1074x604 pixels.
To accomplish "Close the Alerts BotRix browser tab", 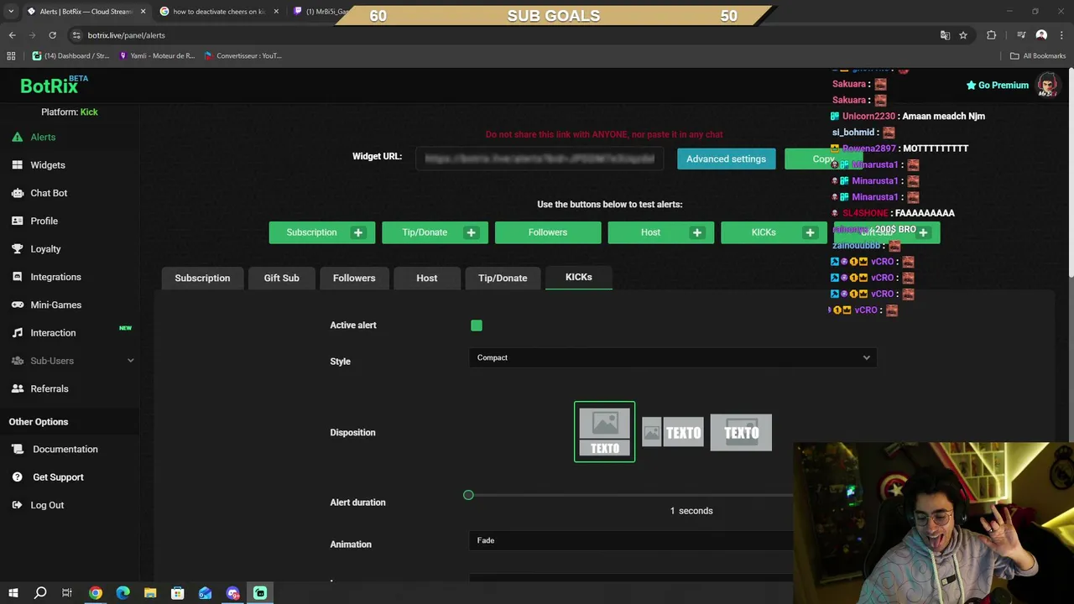I will pos(143,12).
